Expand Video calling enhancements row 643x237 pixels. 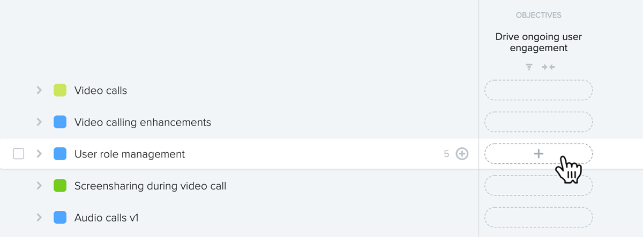click(x=39, y=122)
